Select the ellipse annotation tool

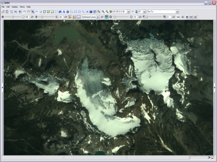(x=79, y=12)
